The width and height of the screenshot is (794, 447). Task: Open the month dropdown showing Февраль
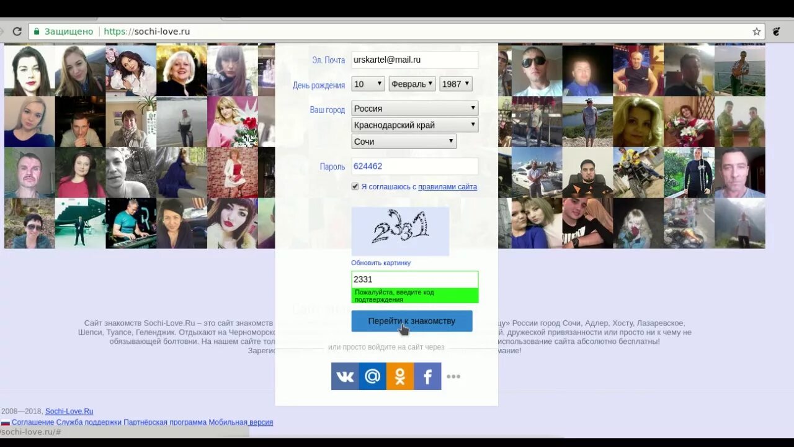pyautogui.click(x=412, y=84)
